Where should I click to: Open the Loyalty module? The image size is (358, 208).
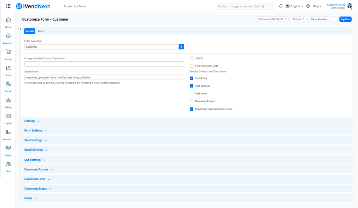tap(8, 116)
